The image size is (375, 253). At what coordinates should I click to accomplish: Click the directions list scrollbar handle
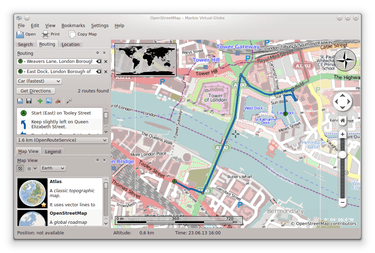(106, 115)
